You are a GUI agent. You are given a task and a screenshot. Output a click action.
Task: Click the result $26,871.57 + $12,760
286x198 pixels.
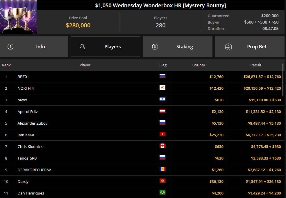pos(262,77)
